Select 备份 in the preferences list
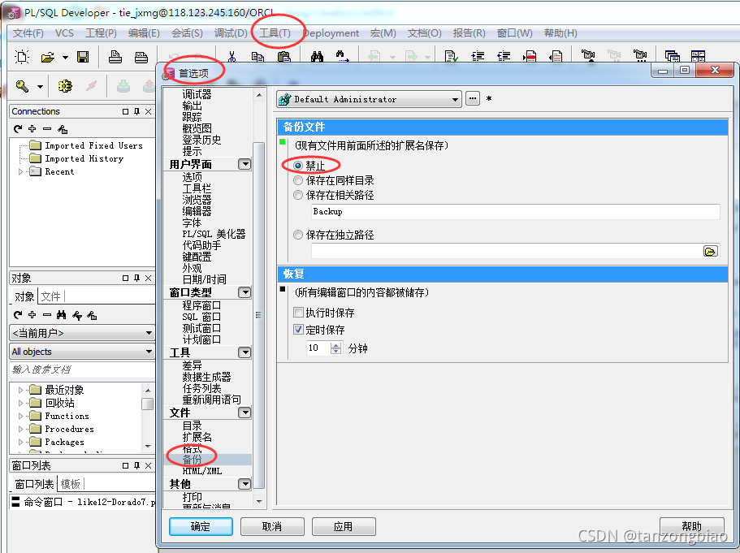740x553 pixels. [x=192, y=460]
